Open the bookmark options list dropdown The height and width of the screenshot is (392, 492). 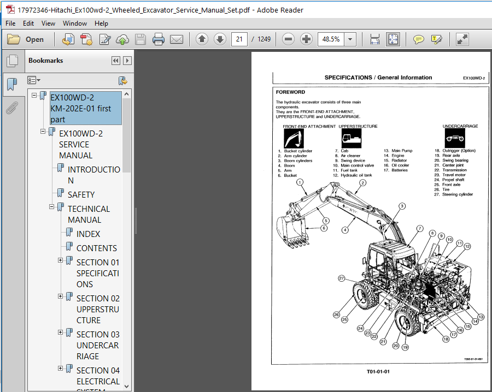tap(33, 81)
